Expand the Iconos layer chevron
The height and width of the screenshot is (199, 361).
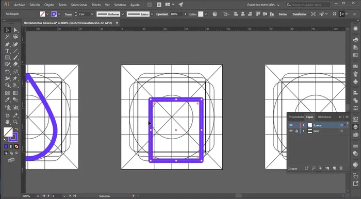coord(303,125)
